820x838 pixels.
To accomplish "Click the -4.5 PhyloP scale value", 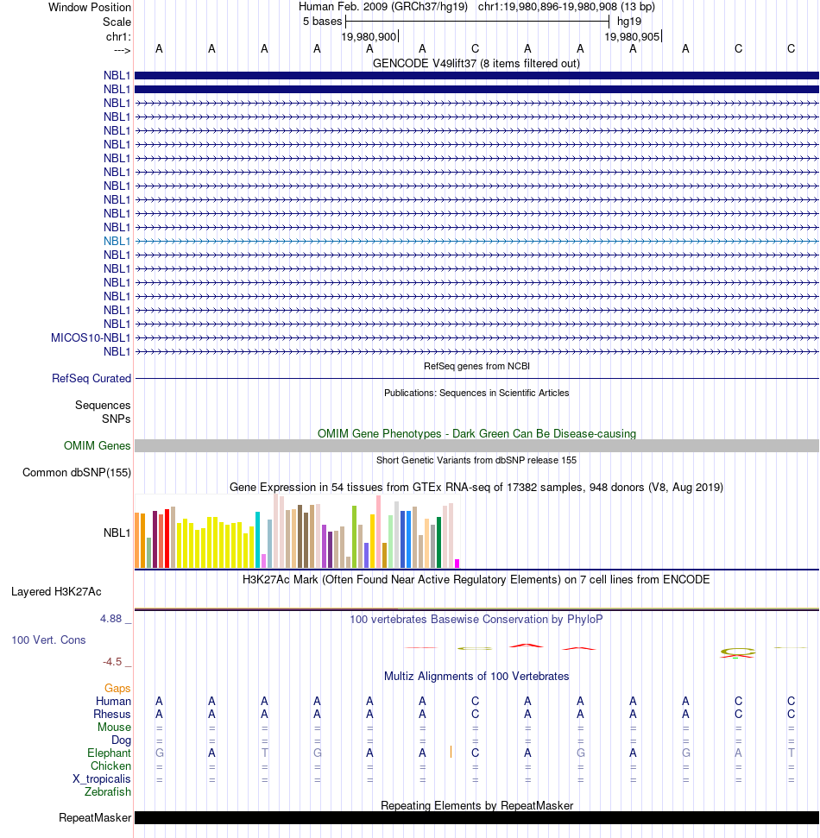I will click(x=112, y=662).
